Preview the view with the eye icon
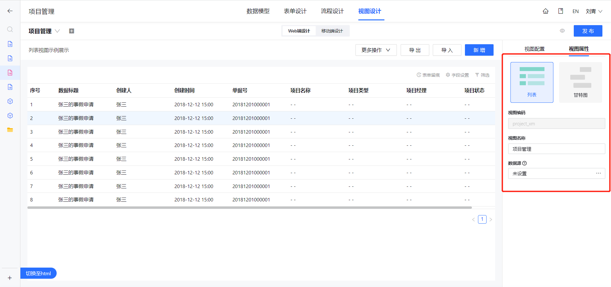The width and height of the screenshot is (611, 287). [x=562, y=31]
